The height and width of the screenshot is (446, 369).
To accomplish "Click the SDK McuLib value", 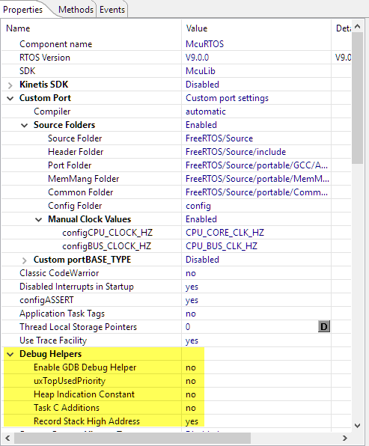I will pos(201,71).
